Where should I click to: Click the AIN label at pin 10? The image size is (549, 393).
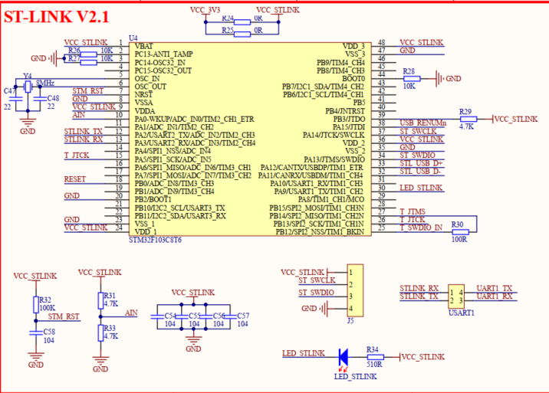click(79, 115)
